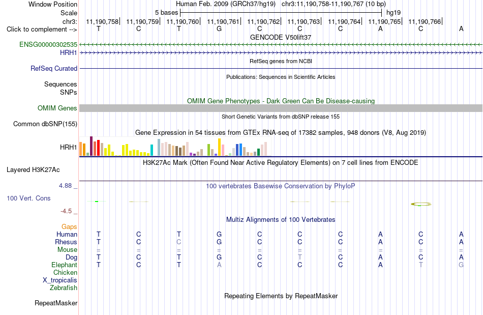Click the 'H3K27Ac Mark' track title
Viewport: 483px width, 315px height.
[x=281, y=162]
